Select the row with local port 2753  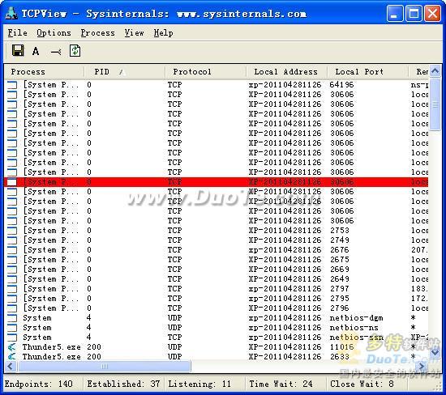(x=217, y=231)
